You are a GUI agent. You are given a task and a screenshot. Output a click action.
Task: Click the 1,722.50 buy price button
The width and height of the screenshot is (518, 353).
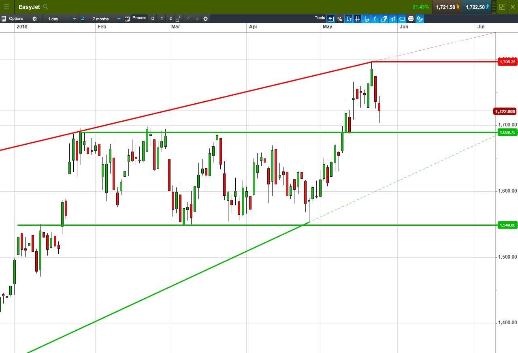pyautogui.click(x=476, y=7)
